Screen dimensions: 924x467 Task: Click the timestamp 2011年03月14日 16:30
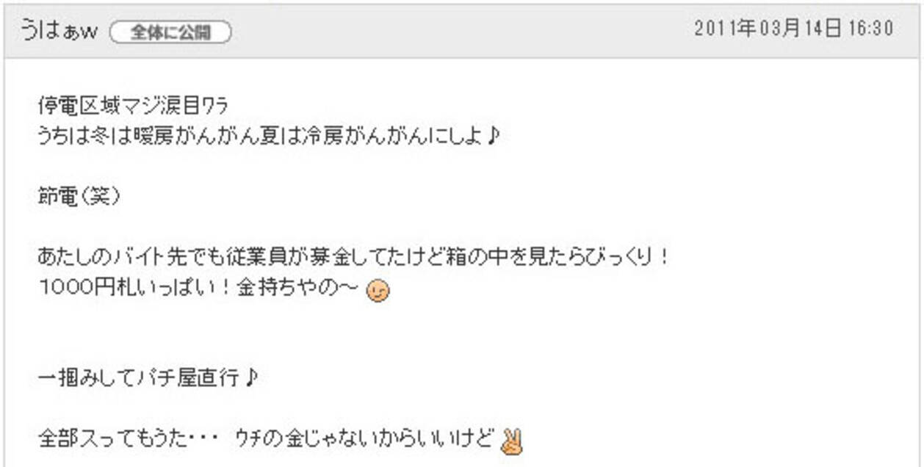click(793, 29)
